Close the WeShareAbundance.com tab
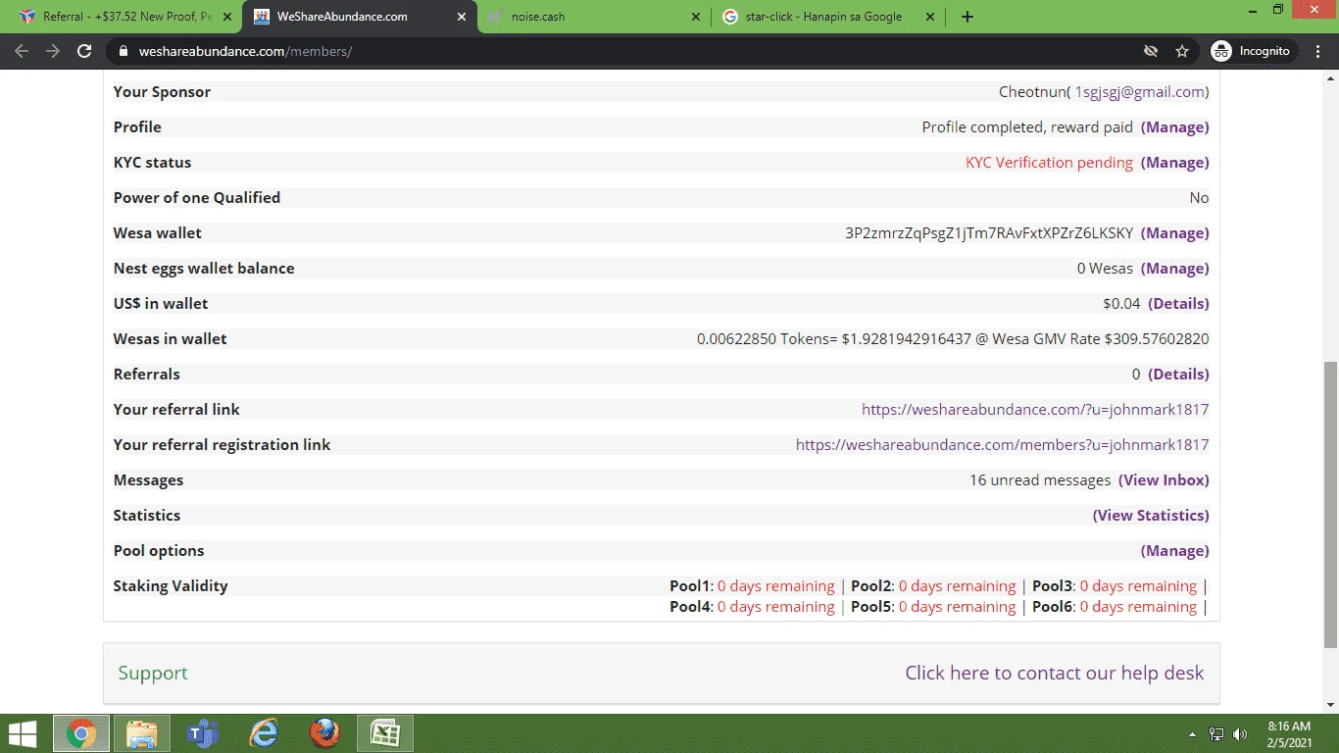The image size is (1339, 753). click(462, 17)
